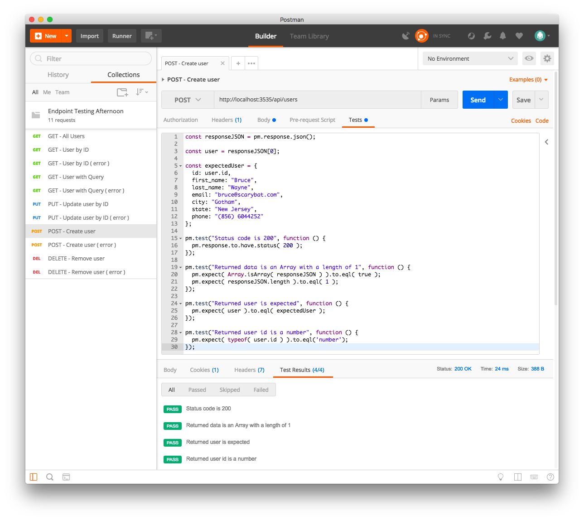The height and width of the screenshot is (520, 584).
Task: Open the Postman console icon
Action: coord(66,477)
